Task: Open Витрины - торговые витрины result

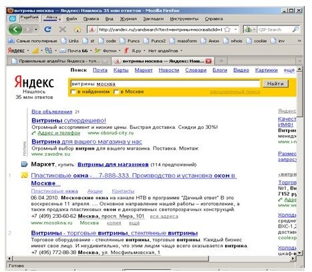Action: pos(114,233)
